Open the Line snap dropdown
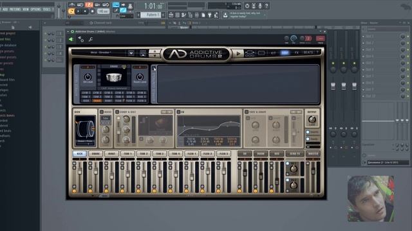The width and height of the screenshot is (412, 231). pyautogui.click(x=126, y=16)
